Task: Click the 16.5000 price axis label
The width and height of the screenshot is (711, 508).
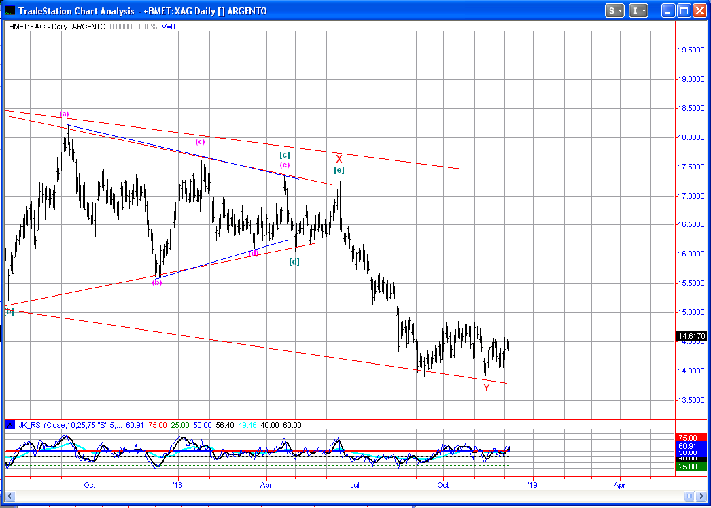Action: 691,225
